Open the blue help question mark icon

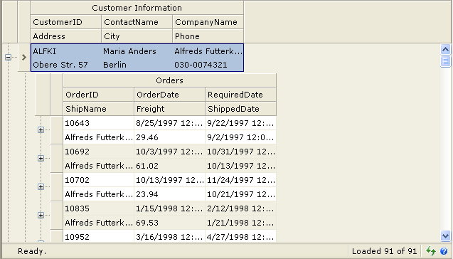[x=444, y=251]
